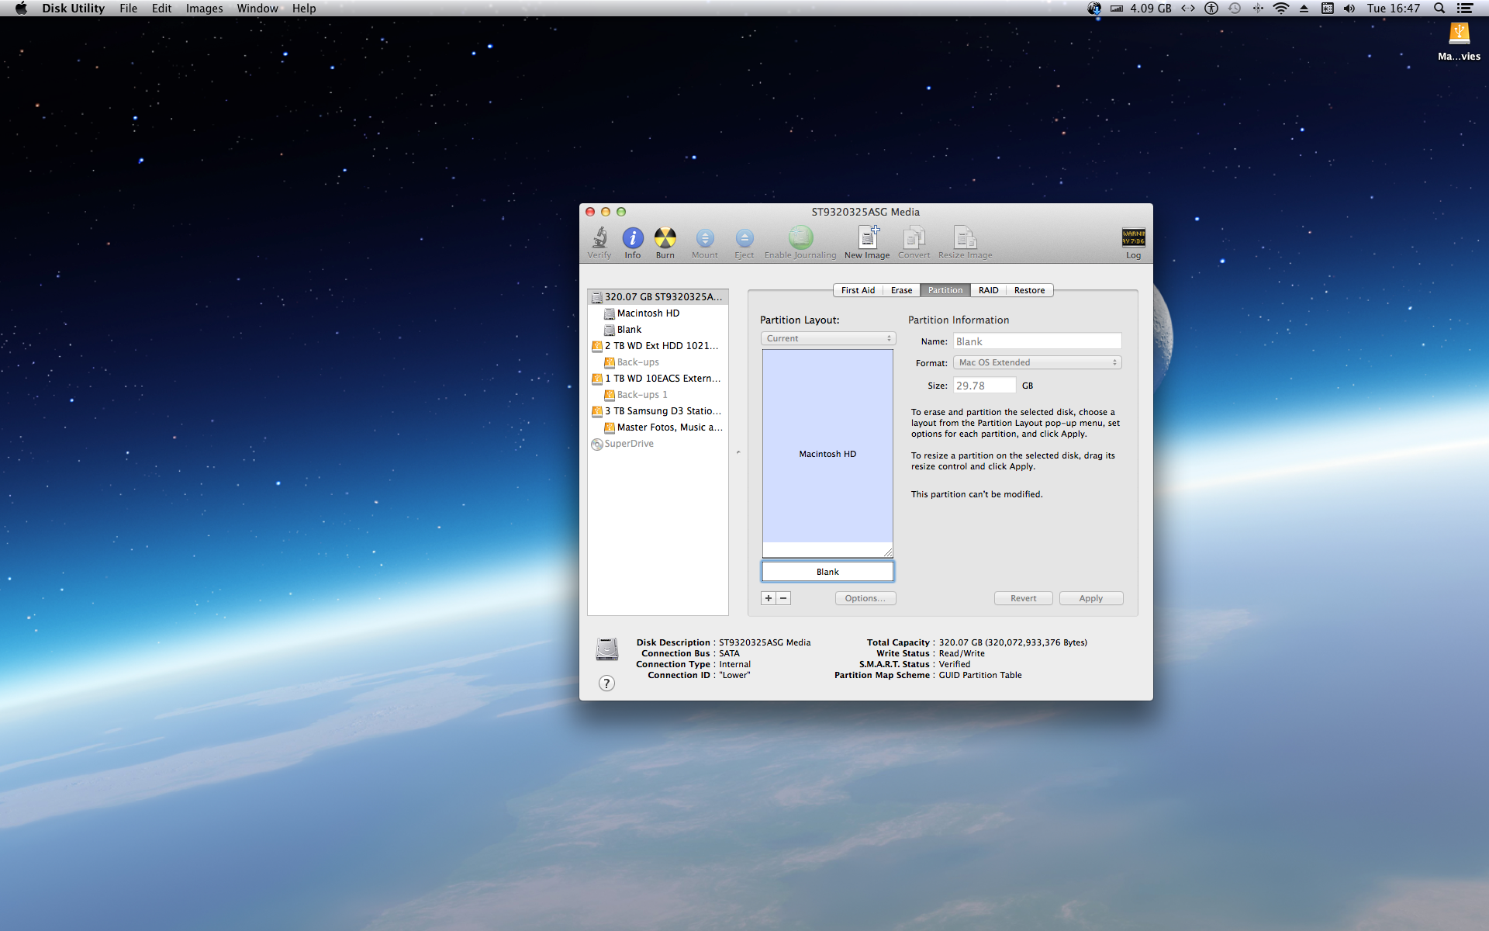Switch to the First Aid tab
This screenshot has width=1489, height=931.
(x=858, y=290)
